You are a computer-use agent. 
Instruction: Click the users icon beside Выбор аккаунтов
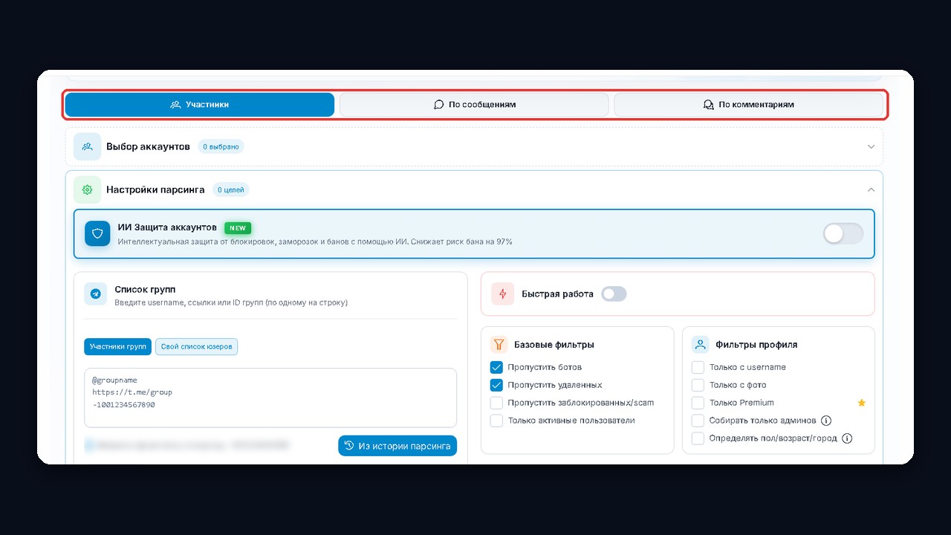[x=87, y=146]
